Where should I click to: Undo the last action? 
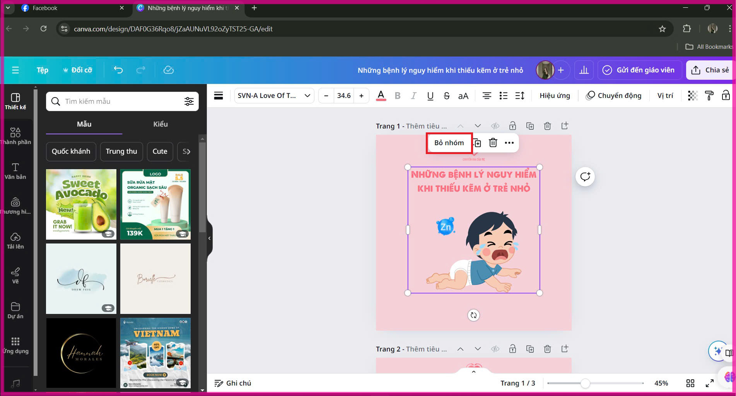(118, 70)
